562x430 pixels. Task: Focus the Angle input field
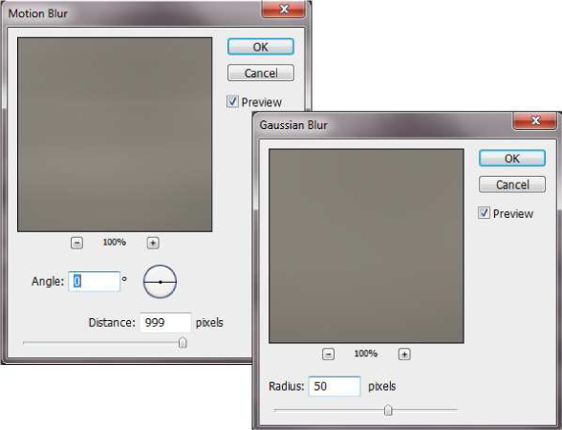pyautogui.click(x=94, y=281)
